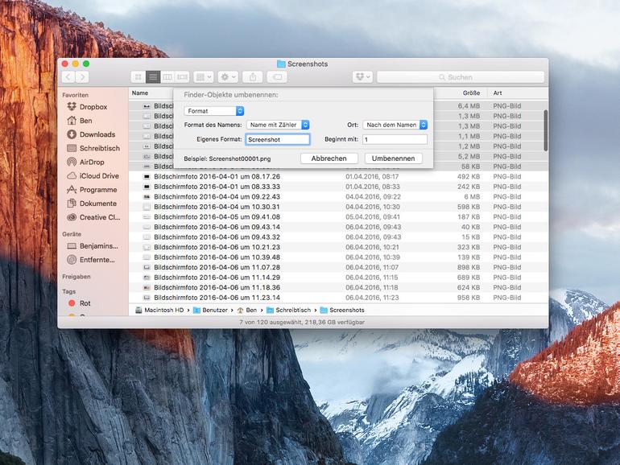Open the Dropbox toolbar menu
Image resolution: width=620 pixels, height=465 pixels.
(362, 77)
